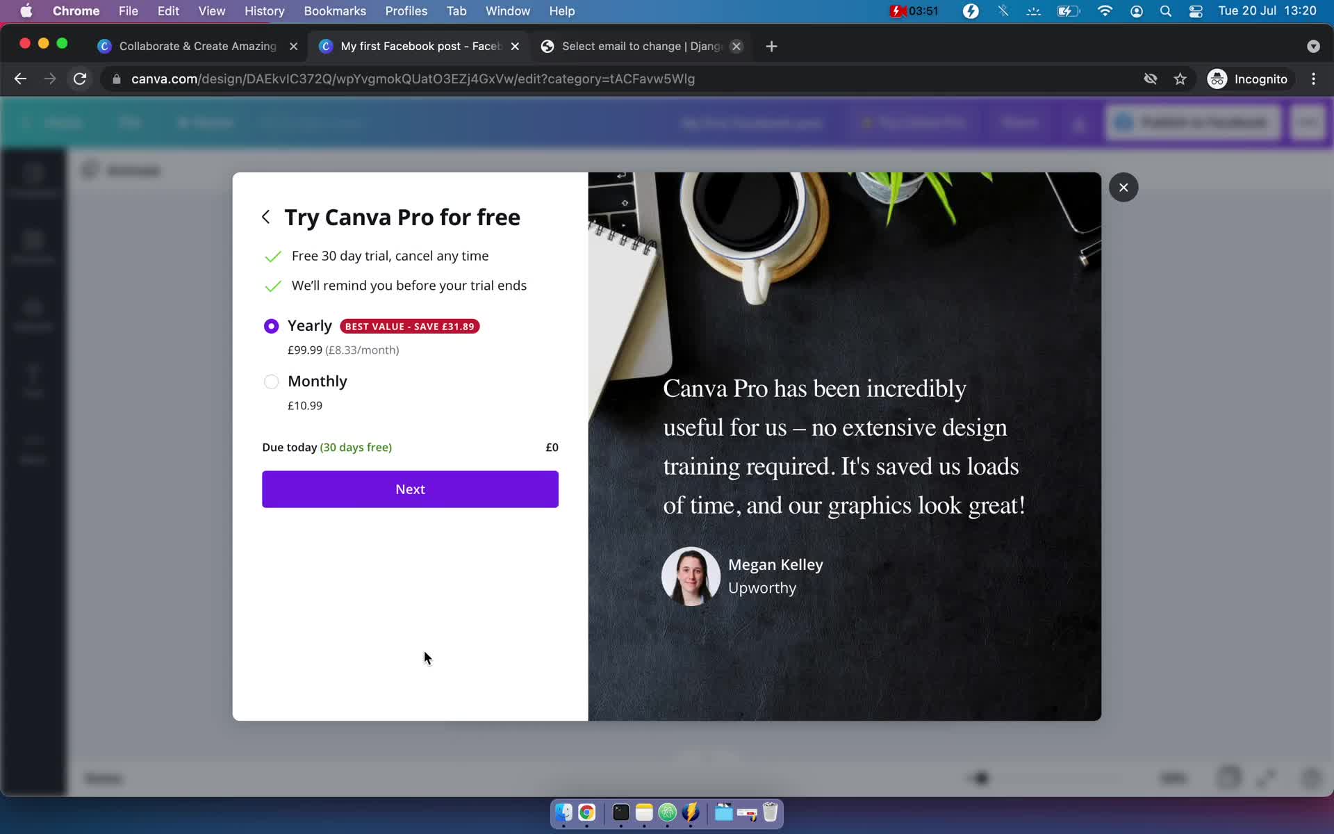The width and height of the screenshot is (1334, 834).
Task: Click the Best Value save £31.89 badge
Action: (409, 327)
